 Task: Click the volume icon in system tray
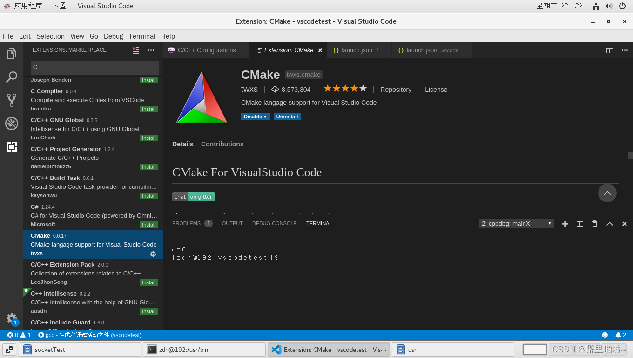609,6
